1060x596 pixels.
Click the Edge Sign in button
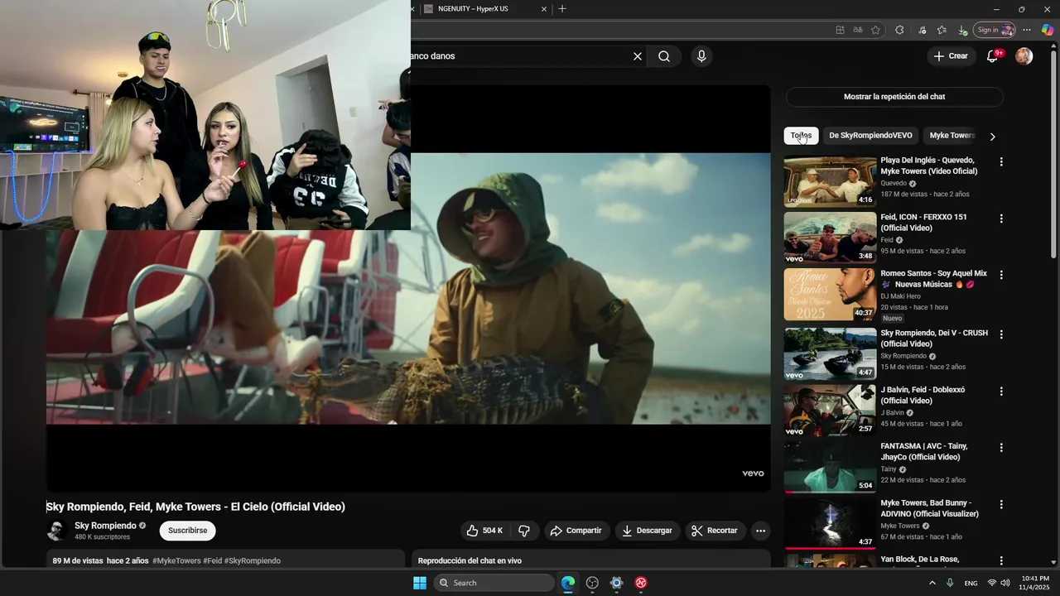(x=994, y=30)
